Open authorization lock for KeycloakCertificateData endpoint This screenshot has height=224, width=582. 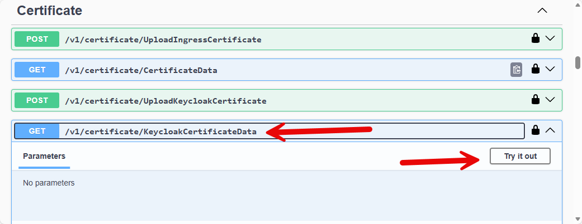pos(535,130)
